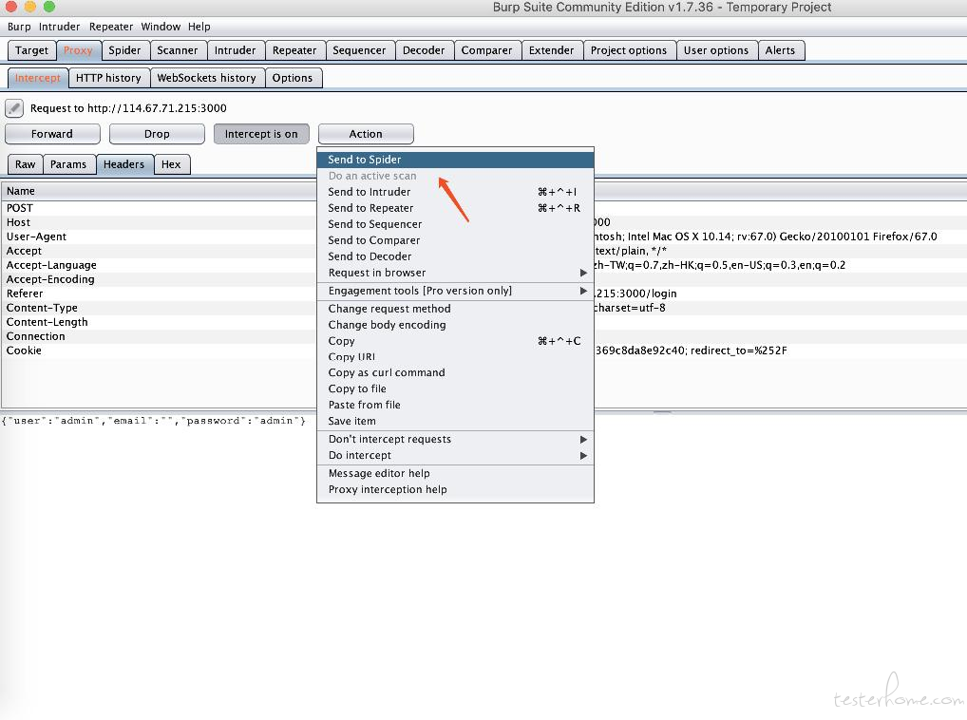Open the Scanner tab
967x720 pixels.
(x=178, y=50)
